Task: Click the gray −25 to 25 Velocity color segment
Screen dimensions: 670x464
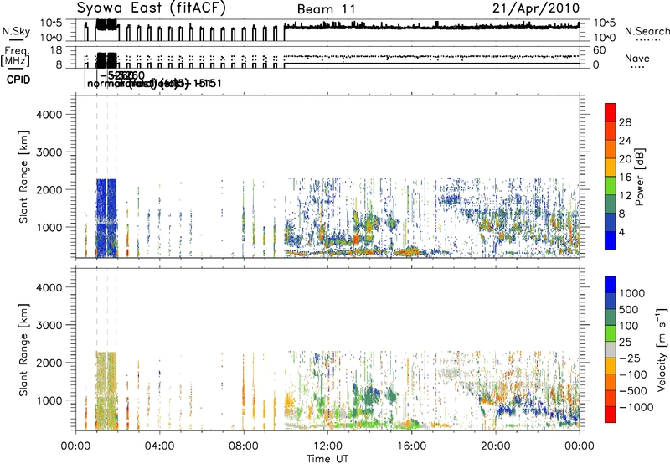Action: [611, 349]
